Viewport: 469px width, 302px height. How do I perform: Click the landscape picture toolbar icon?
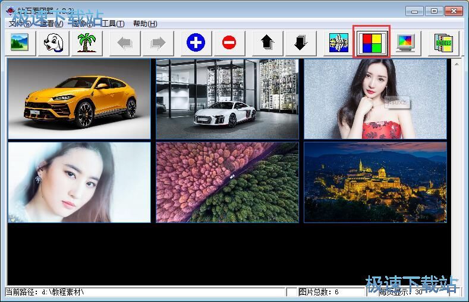[20, 43]
